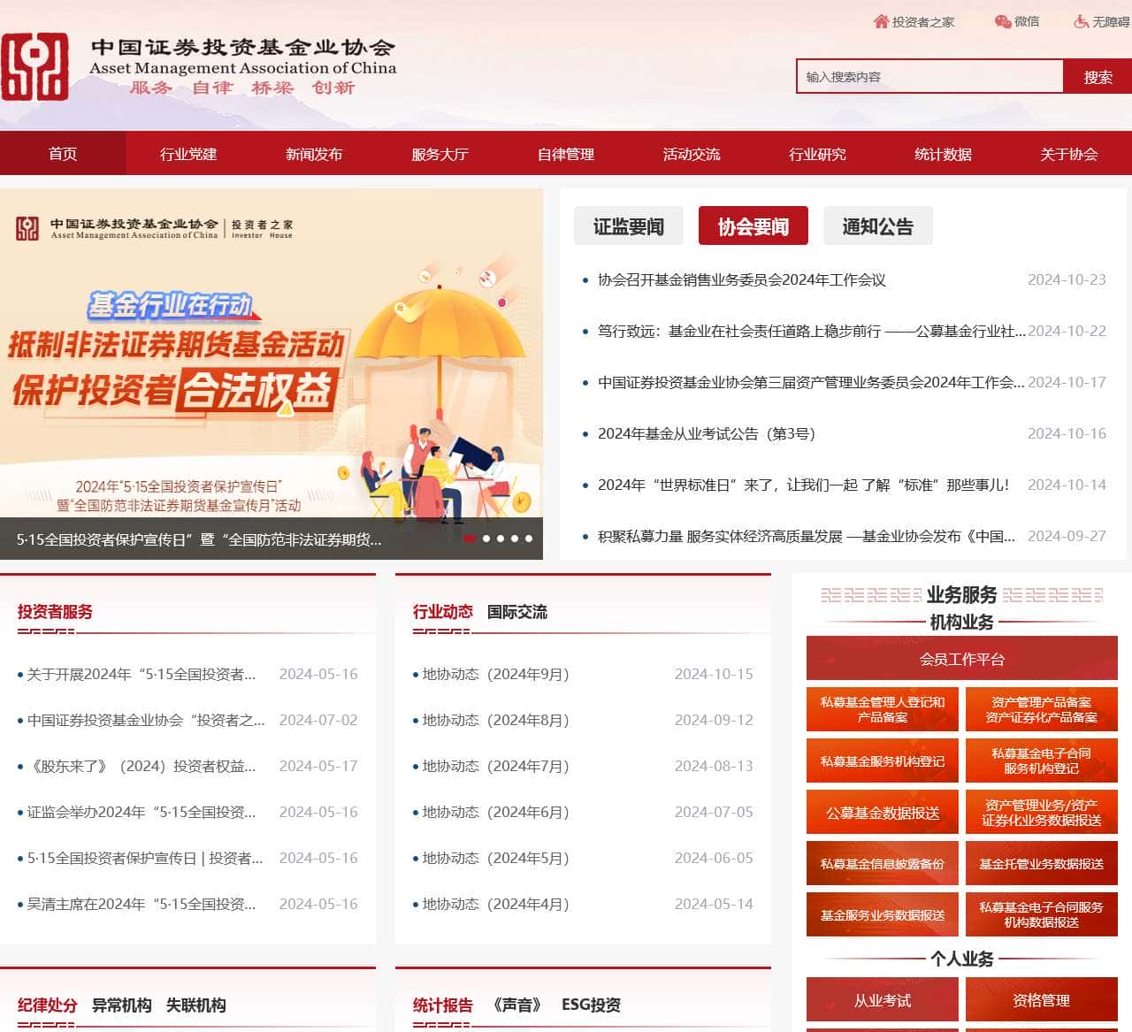Select the 行业动态 tab

point(442,611)
